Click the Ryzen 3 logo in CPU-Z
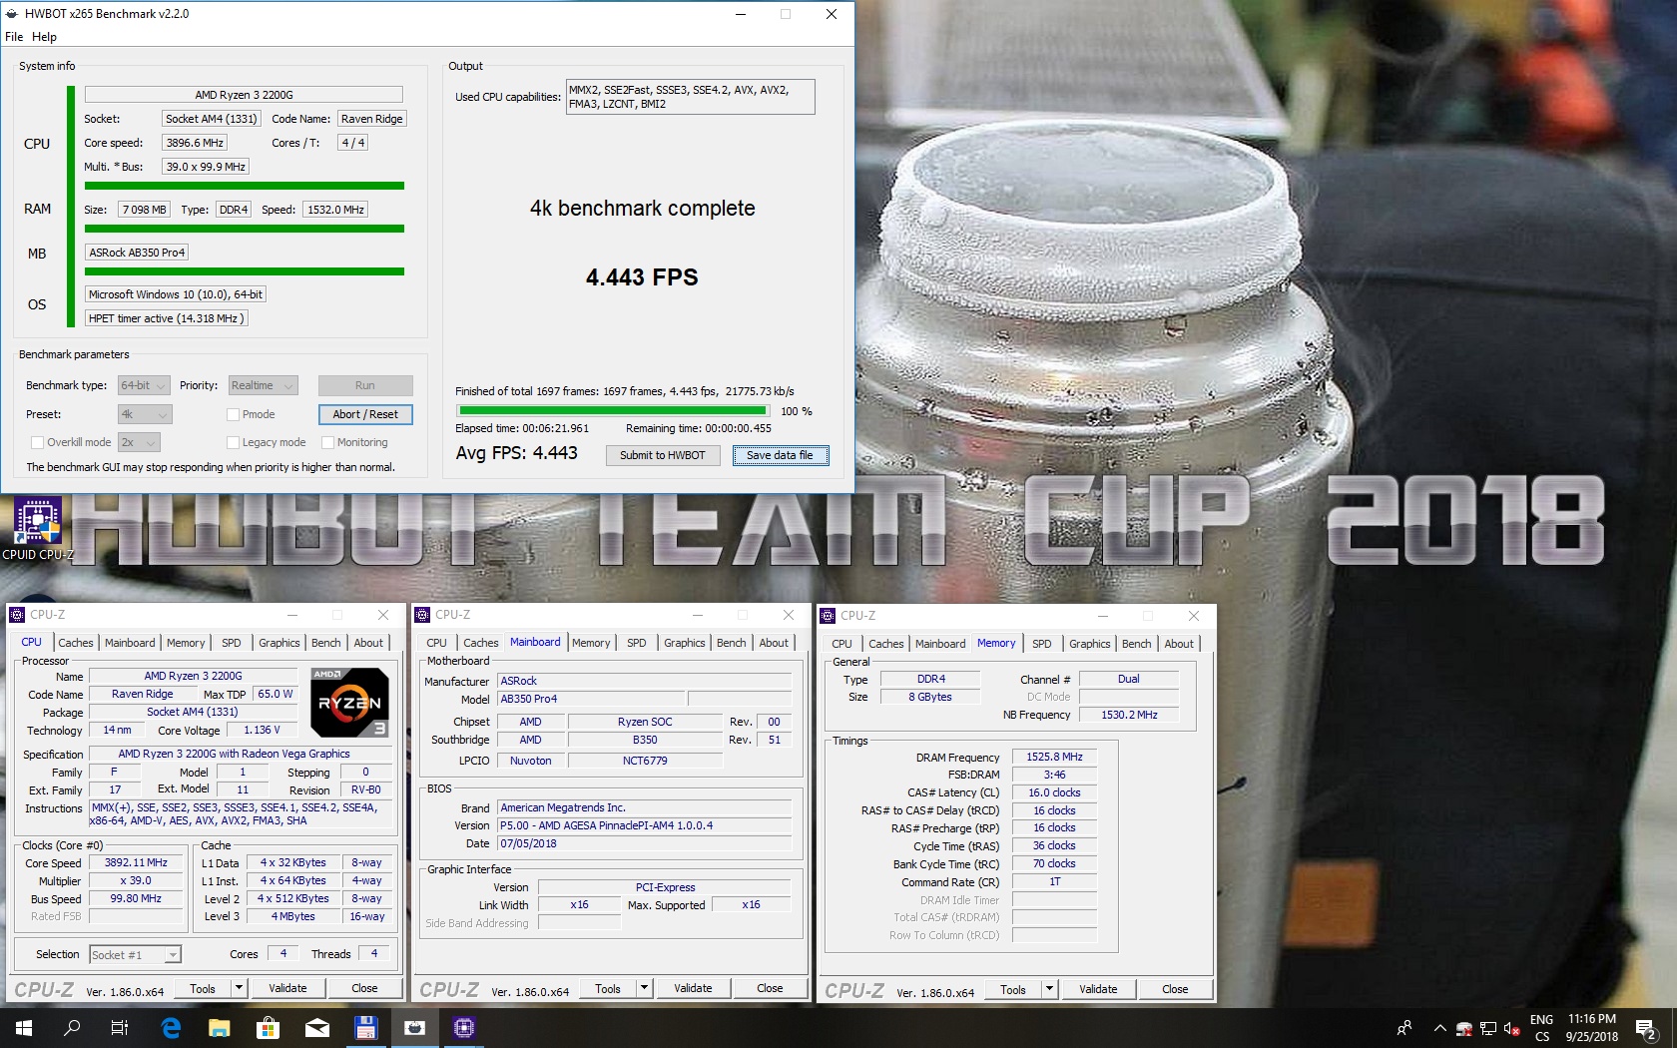 tap(349, 702)
